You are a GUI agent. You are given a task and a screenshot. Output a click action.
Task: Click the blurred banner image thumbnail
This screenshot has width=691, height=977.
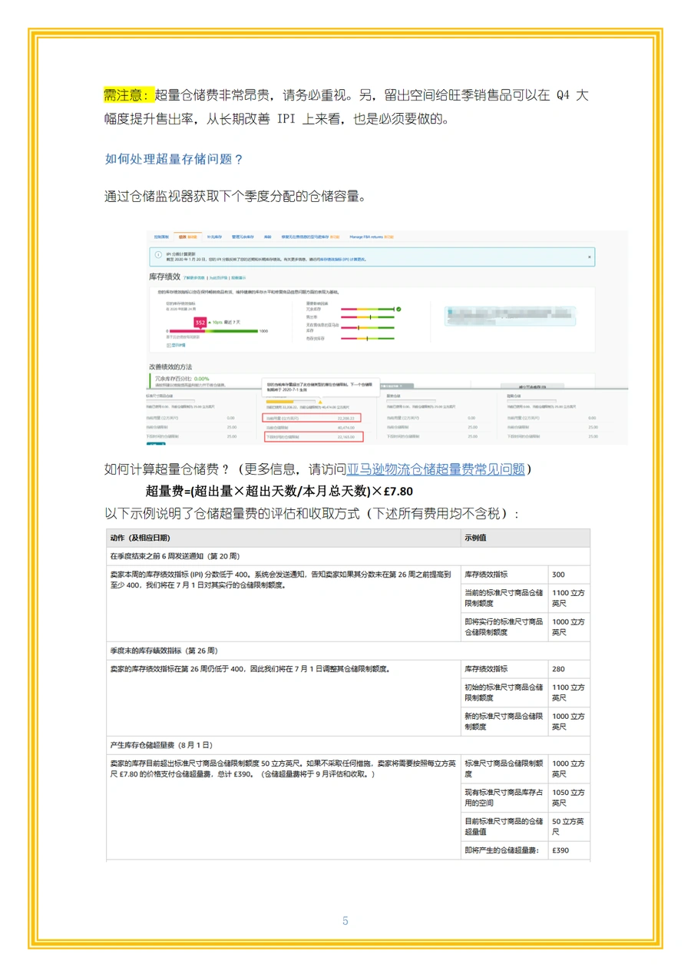point(511,318)
